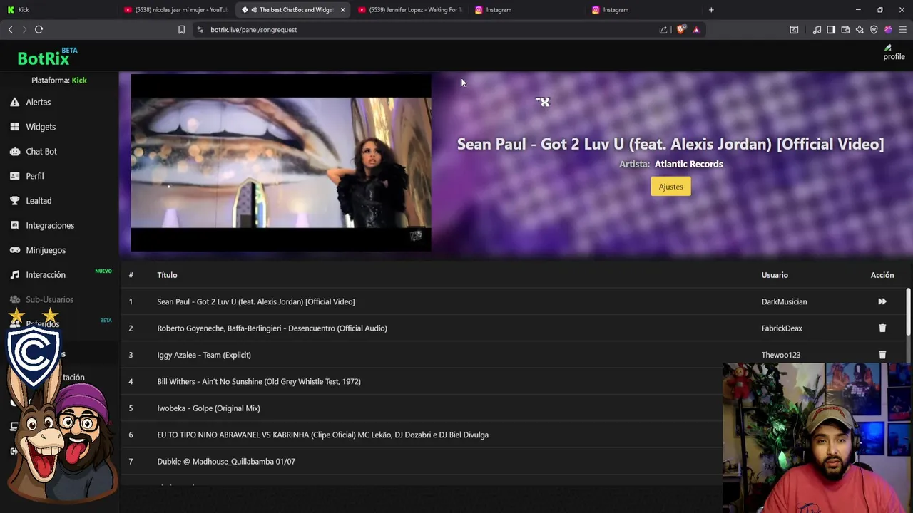Click the Título column header

click(167, 275)
